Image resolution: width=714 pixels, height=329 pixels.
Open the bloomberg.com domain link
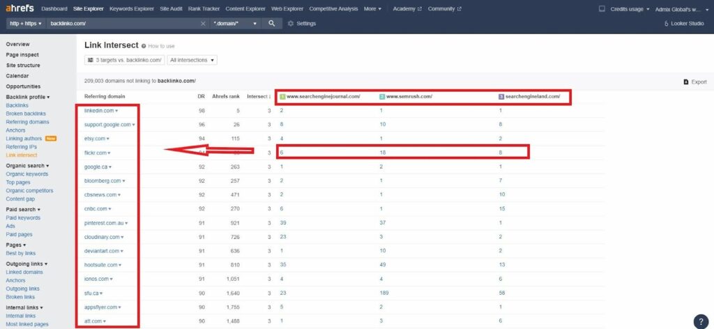(x=102, y=181)
